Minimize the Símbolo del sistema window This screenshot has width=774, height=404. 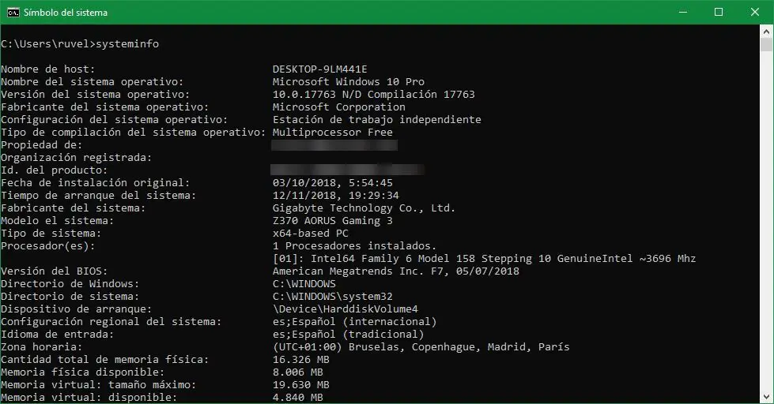681,12
